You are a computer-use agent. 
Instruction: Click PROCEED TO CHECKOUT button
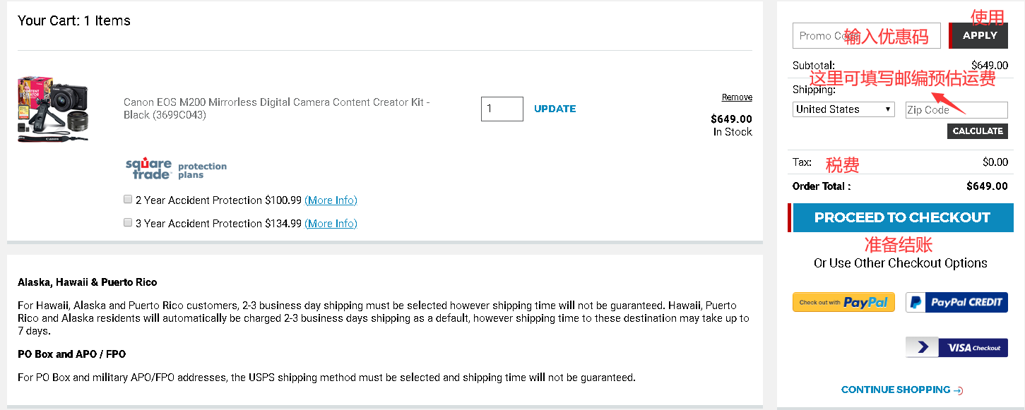point(902,217)
